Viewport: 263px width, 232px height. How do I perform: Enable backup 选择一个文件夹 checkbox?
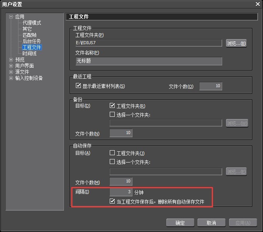(x=112, y=114)
